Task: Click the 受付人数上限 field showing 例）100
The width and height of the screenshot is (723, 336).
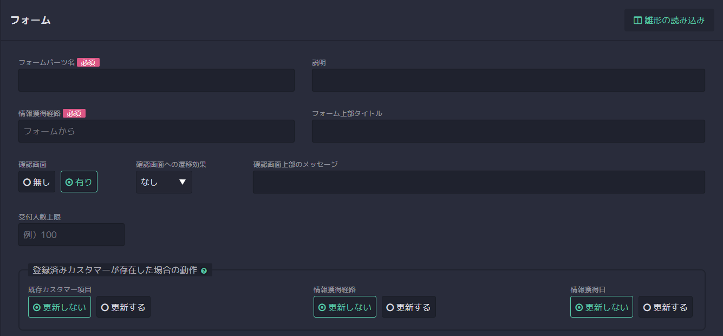Action: (x=71, y=234)
